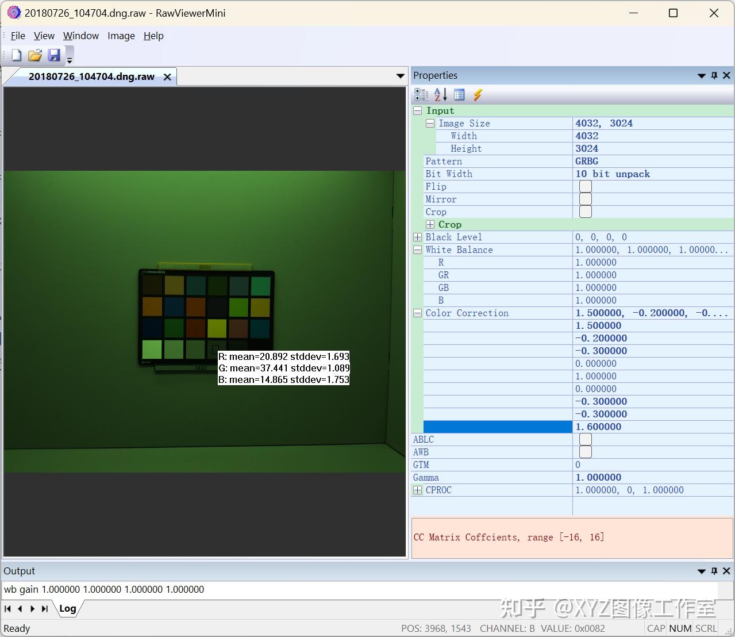Open the Properties panel position dropdown

click(702, 76)
